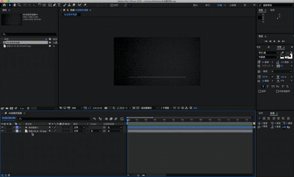294x177 pixels.
Task: Switch to the 学习 workspace
Action: point(207,5)
